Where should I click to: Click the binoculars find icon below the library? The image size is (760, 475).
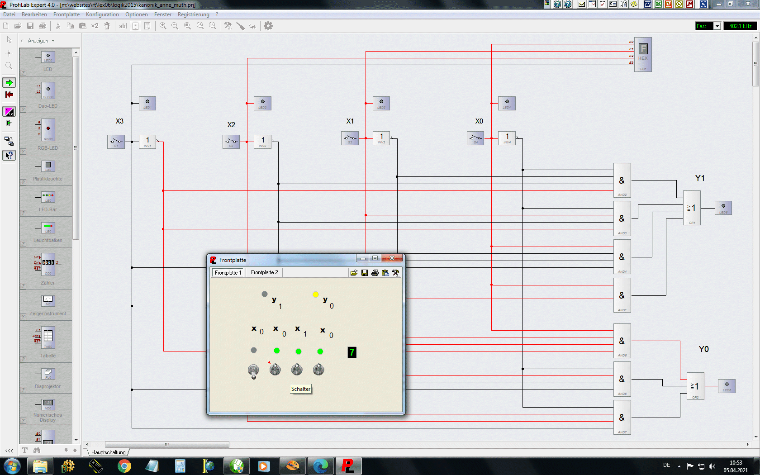click(37, 450)
